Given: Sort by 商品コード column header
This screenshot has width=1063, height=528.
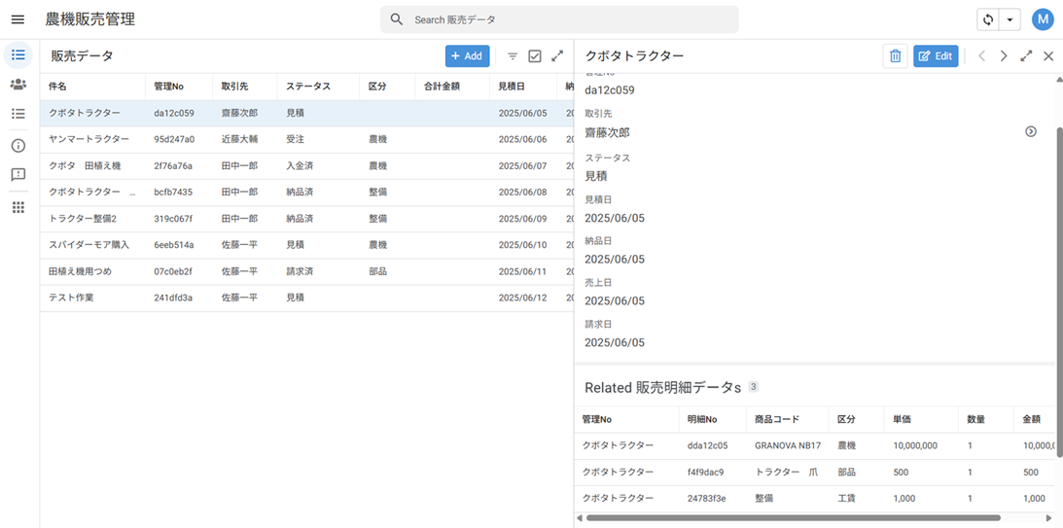Looking at the screenshot, I should pos(777,420).
